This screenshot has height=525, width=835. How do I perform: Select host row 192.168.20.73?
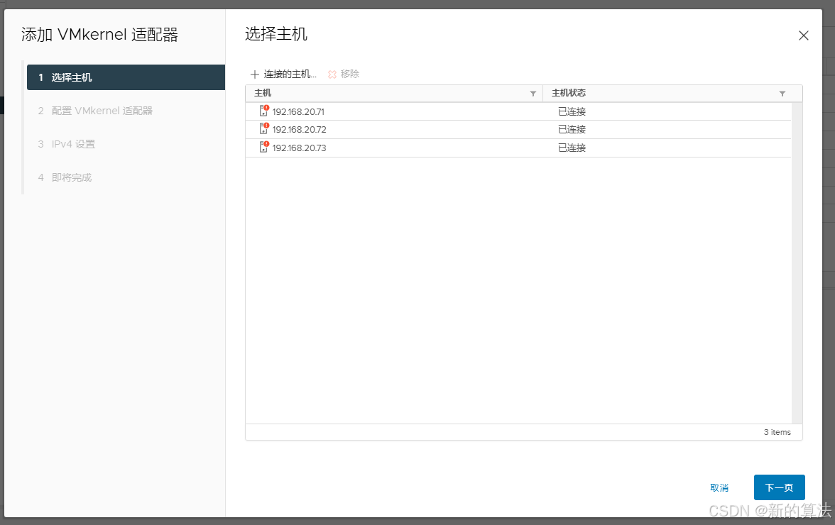click(518, 148)
